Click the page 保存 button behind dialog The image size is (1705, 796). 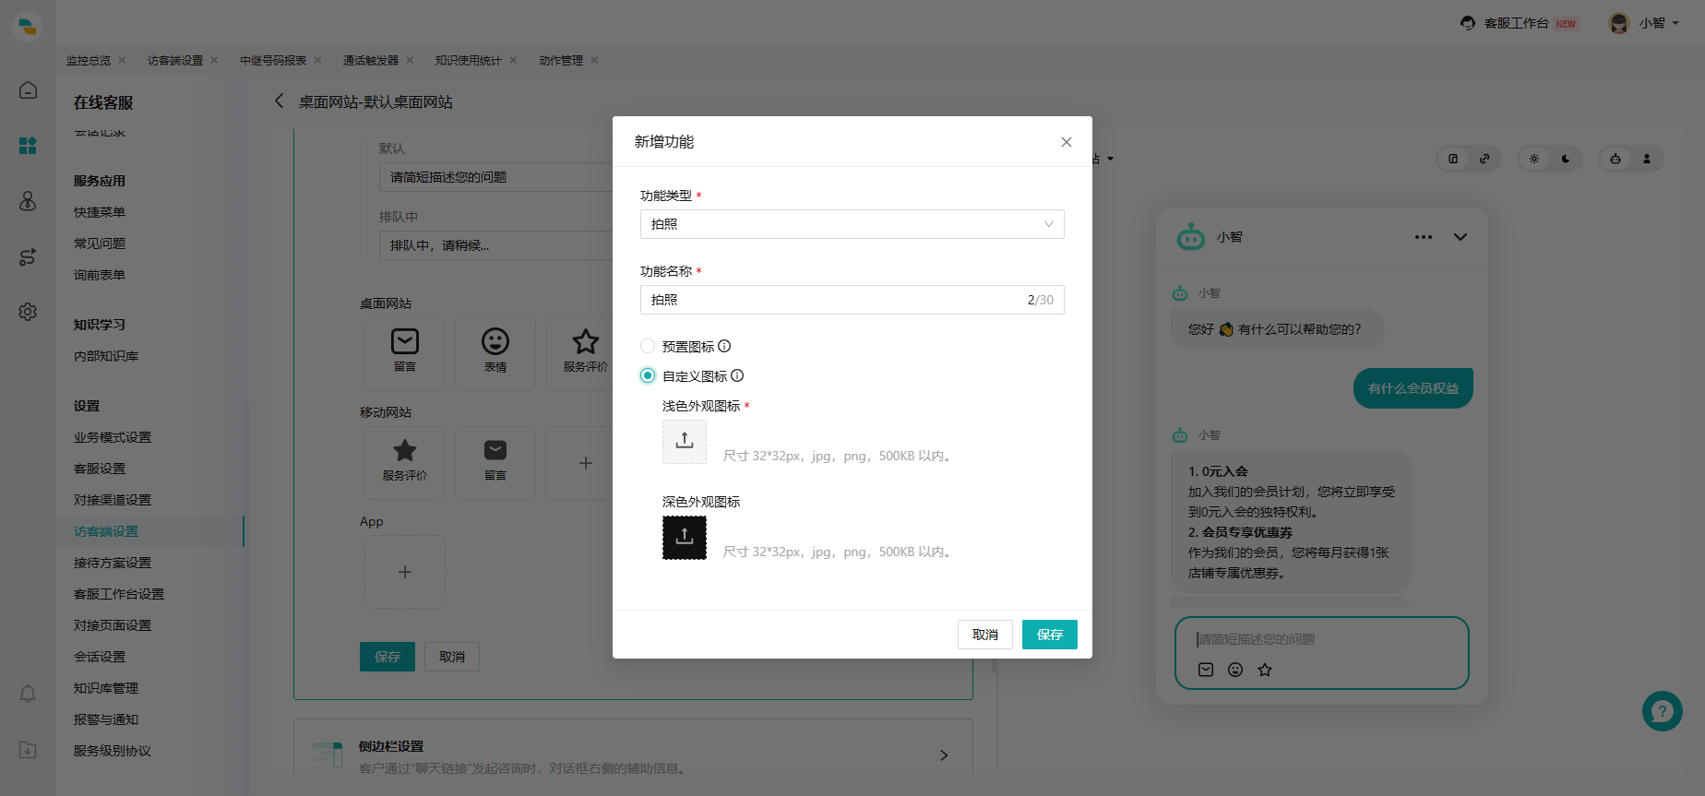point(387,657)
